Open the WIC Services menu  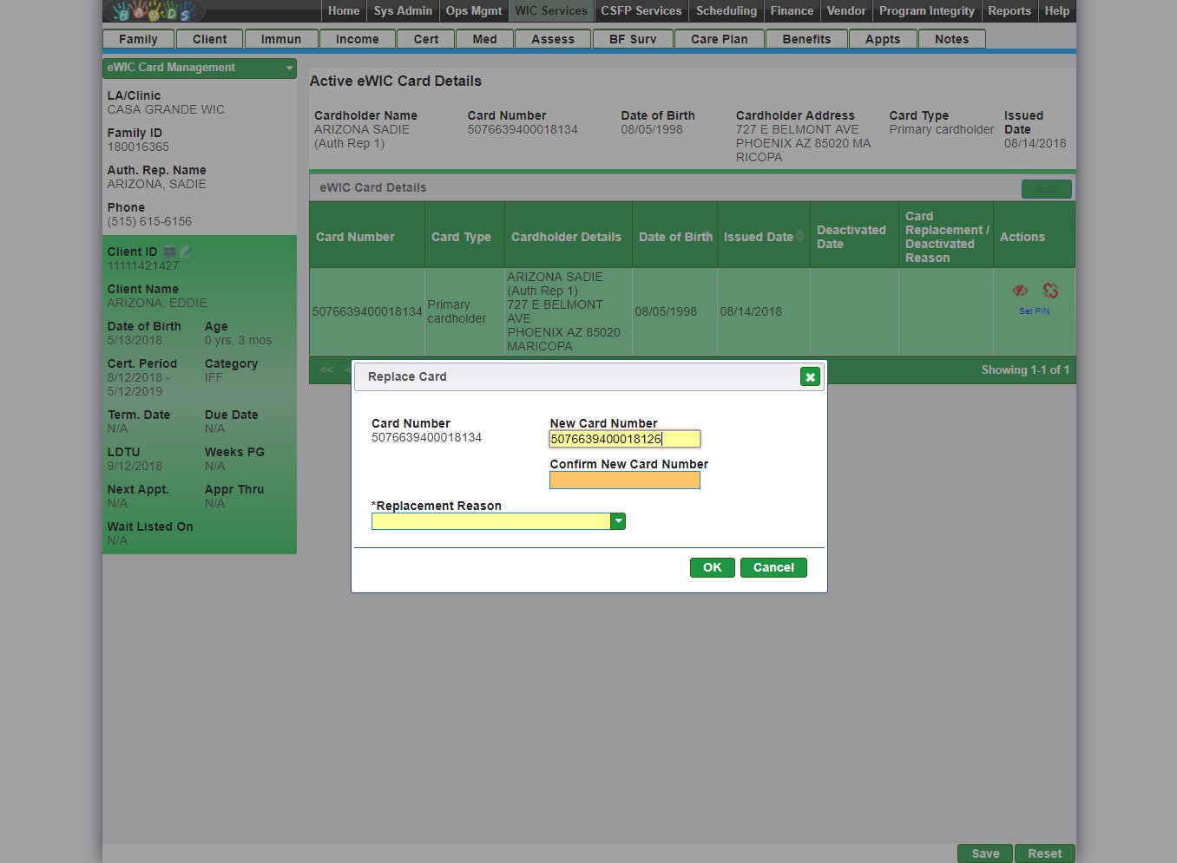(x=550, y=11)
